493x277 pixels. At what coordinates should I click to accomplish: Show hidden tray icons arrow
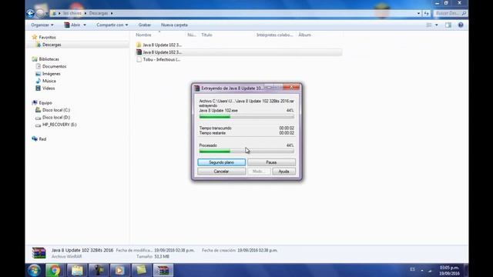pos(422,270)
